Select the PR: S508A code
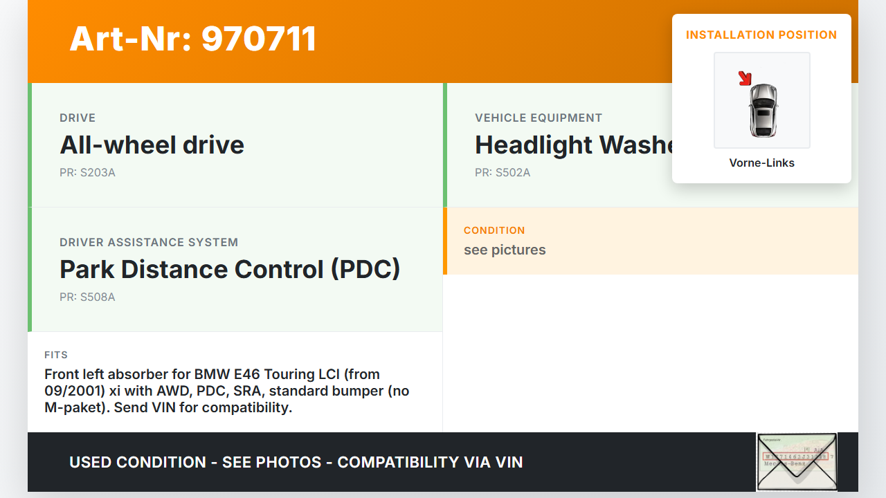 tap(87, 297)
